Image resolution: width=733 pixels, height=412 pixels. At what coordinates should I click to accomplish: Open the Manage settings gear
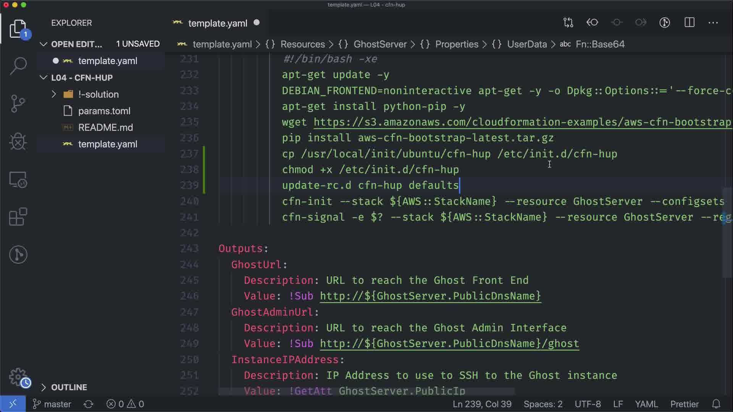pyautogui.click(x=18, y=377)
